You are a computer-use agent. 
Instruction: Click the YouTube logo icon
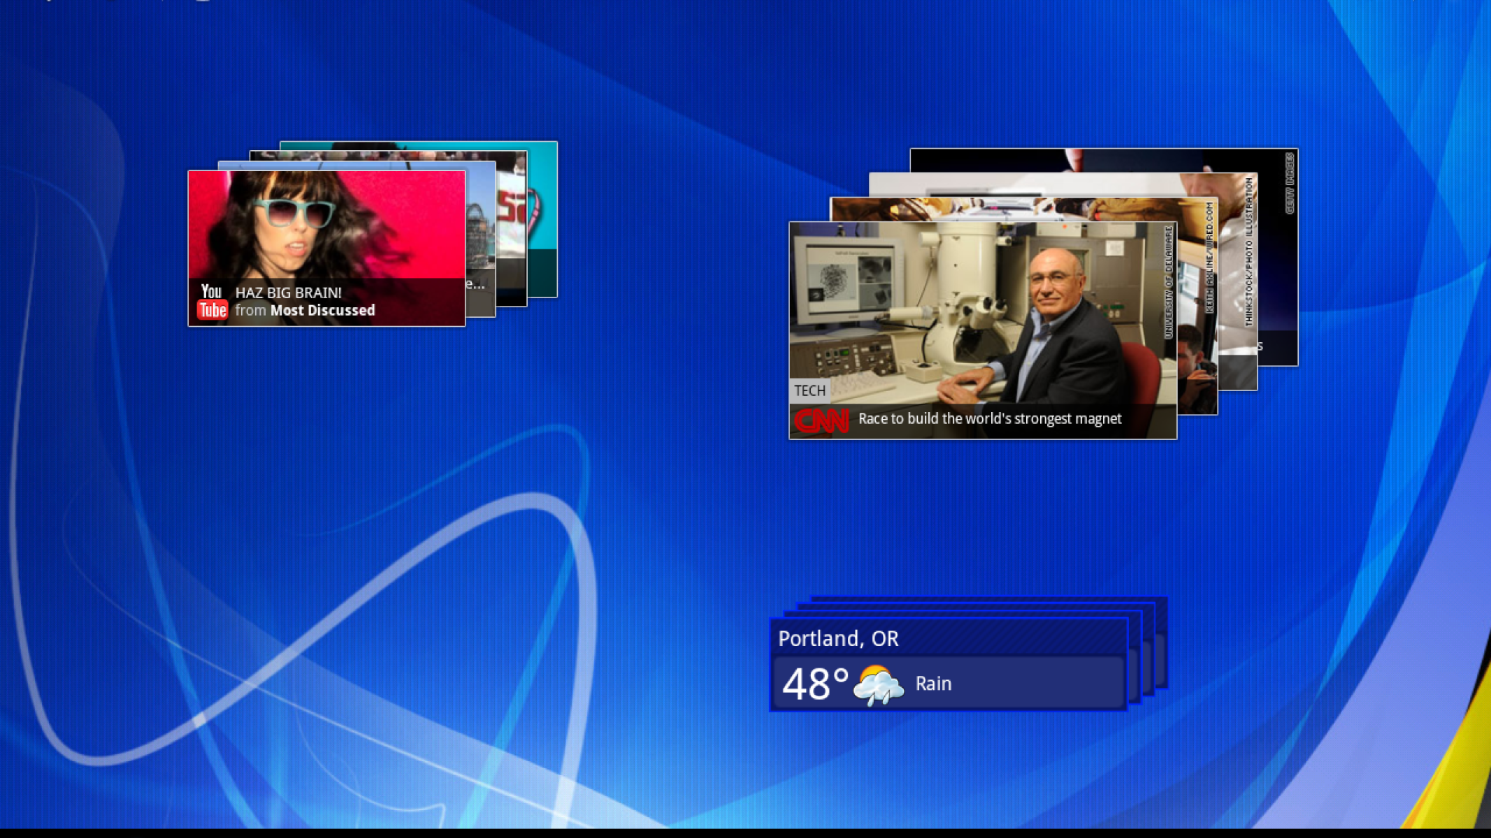(212, 302)
